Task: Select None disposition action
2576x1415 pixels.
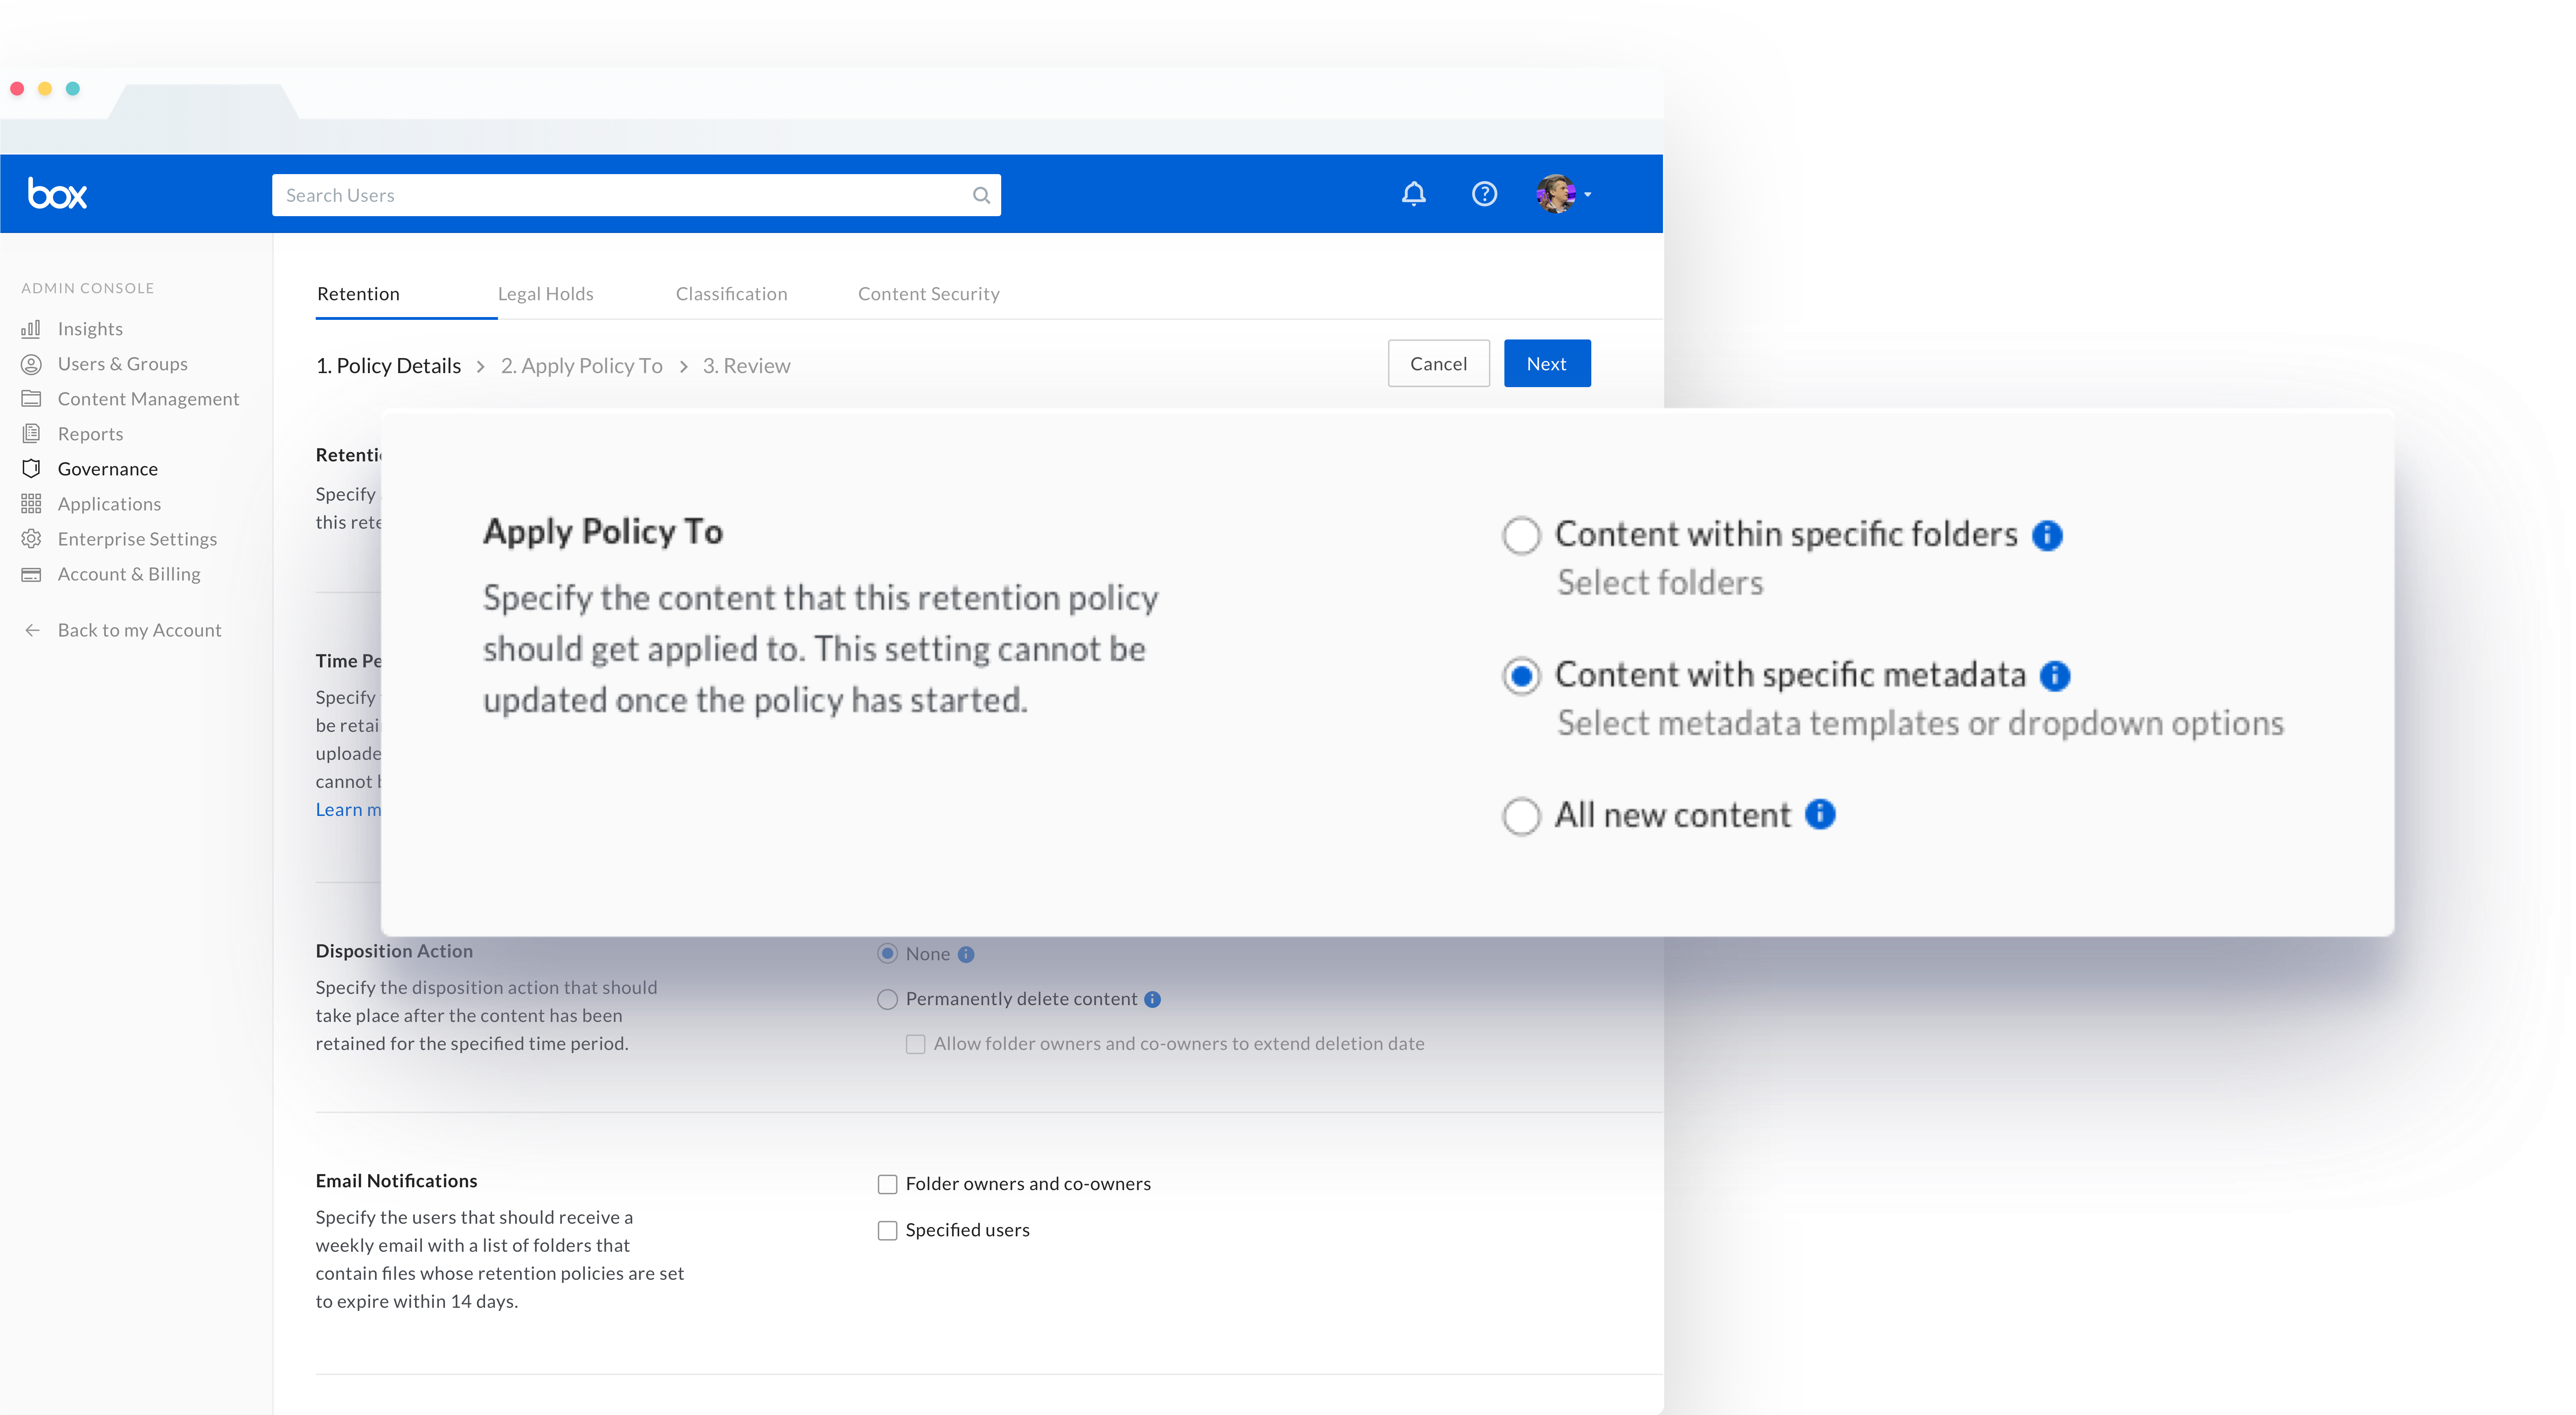Action: (887, 954)
